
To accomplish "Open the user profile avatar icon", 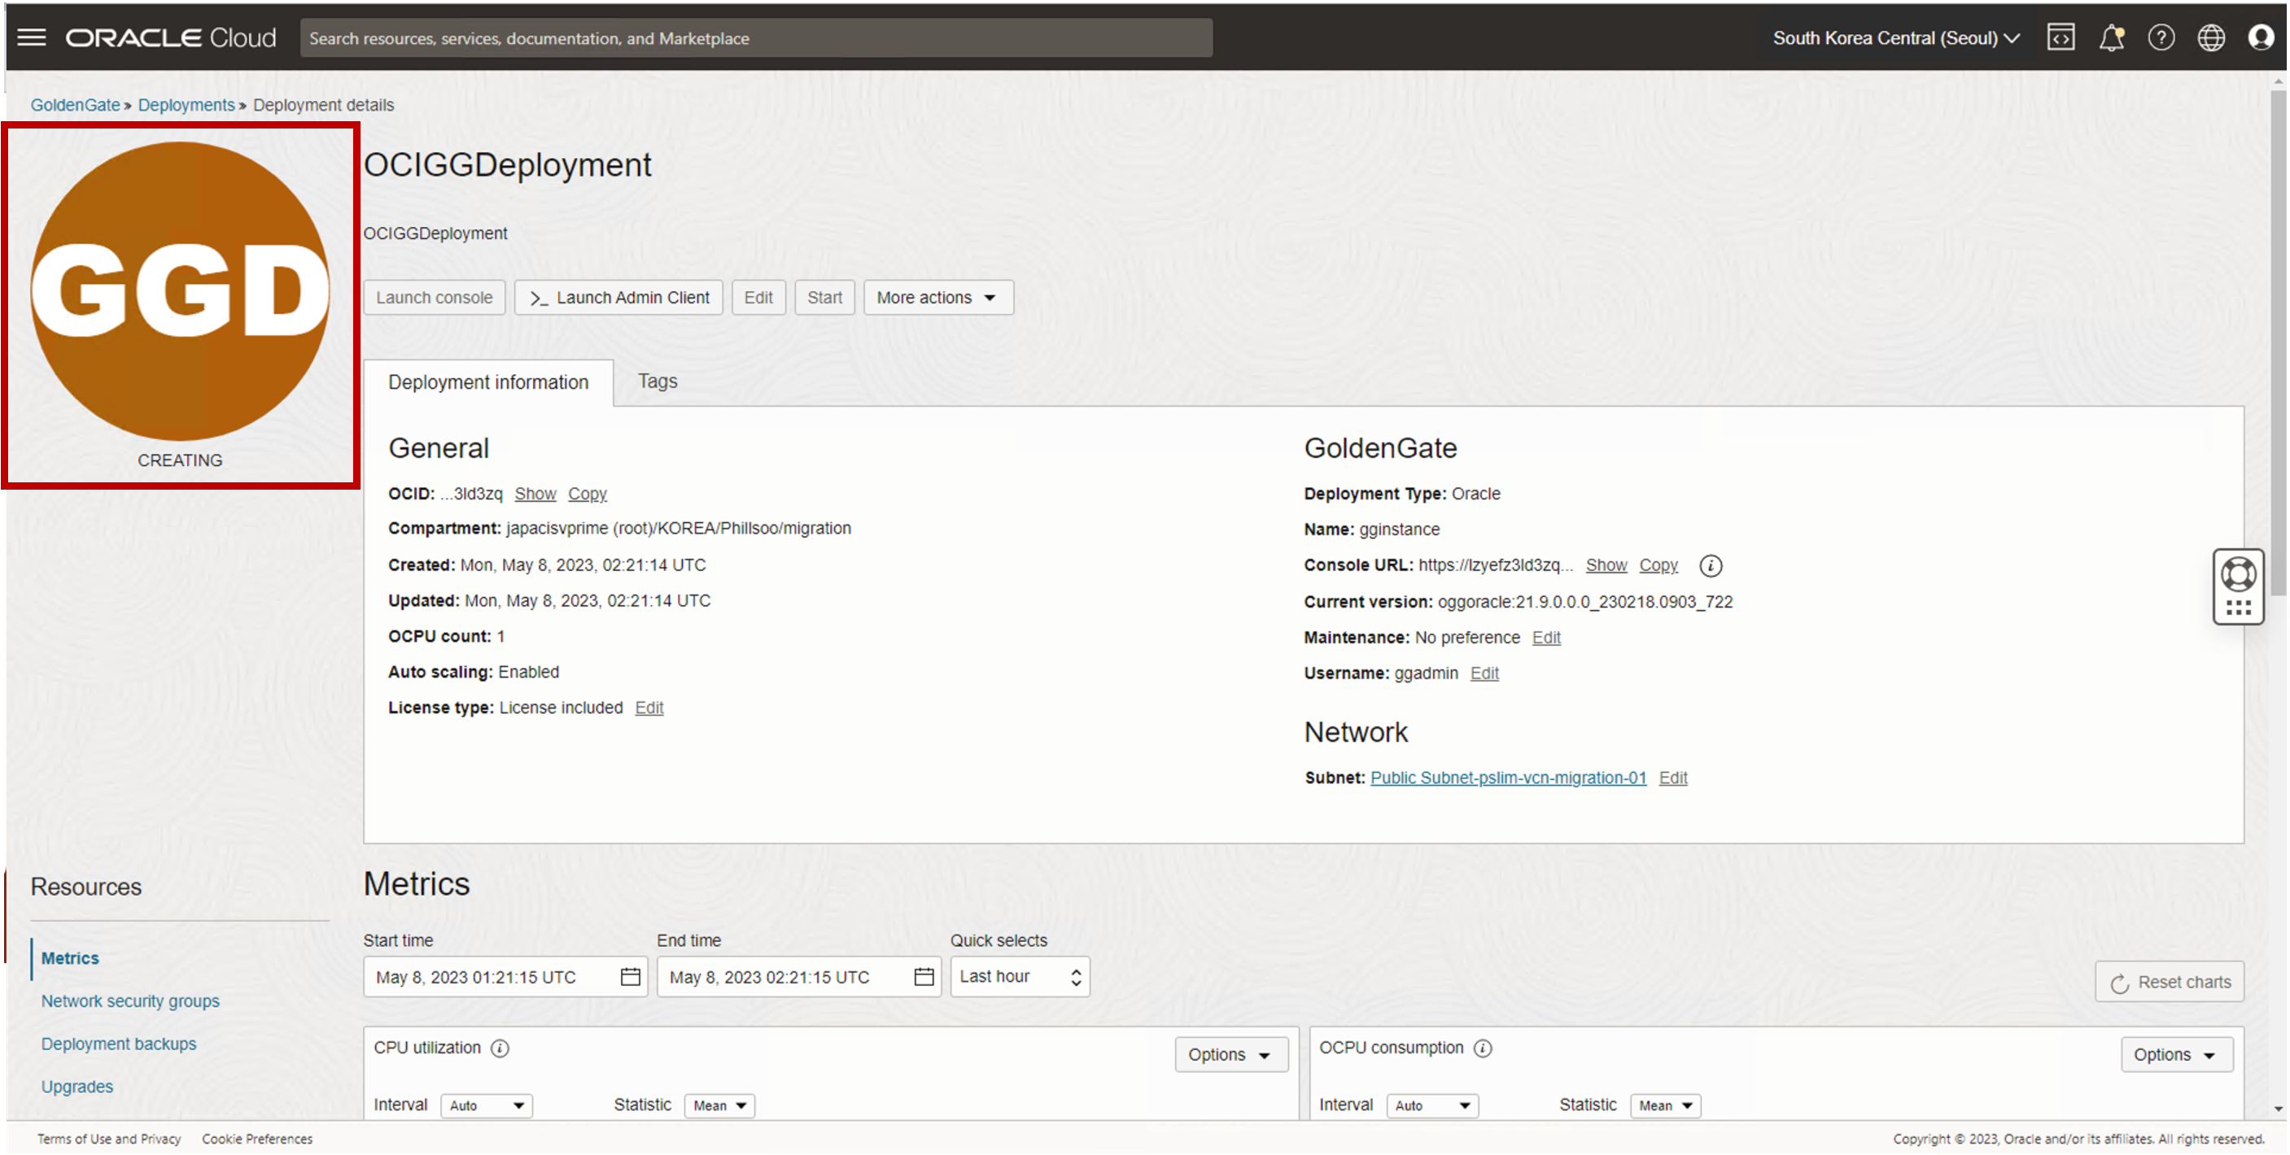I will pos(2261,37).
